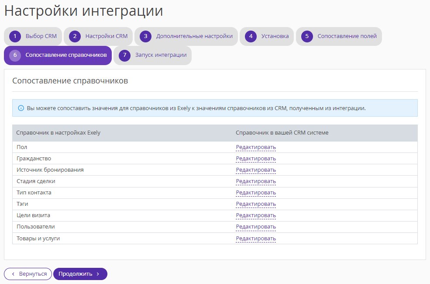Click column header Справочник в вашей CRM системе
430x284 pixels.
point(282,133)
